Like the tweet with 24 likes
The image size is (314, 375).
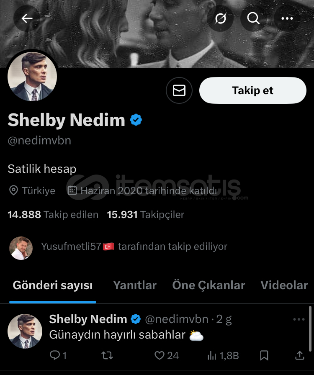pyautogui.click(x=167, y=355)
